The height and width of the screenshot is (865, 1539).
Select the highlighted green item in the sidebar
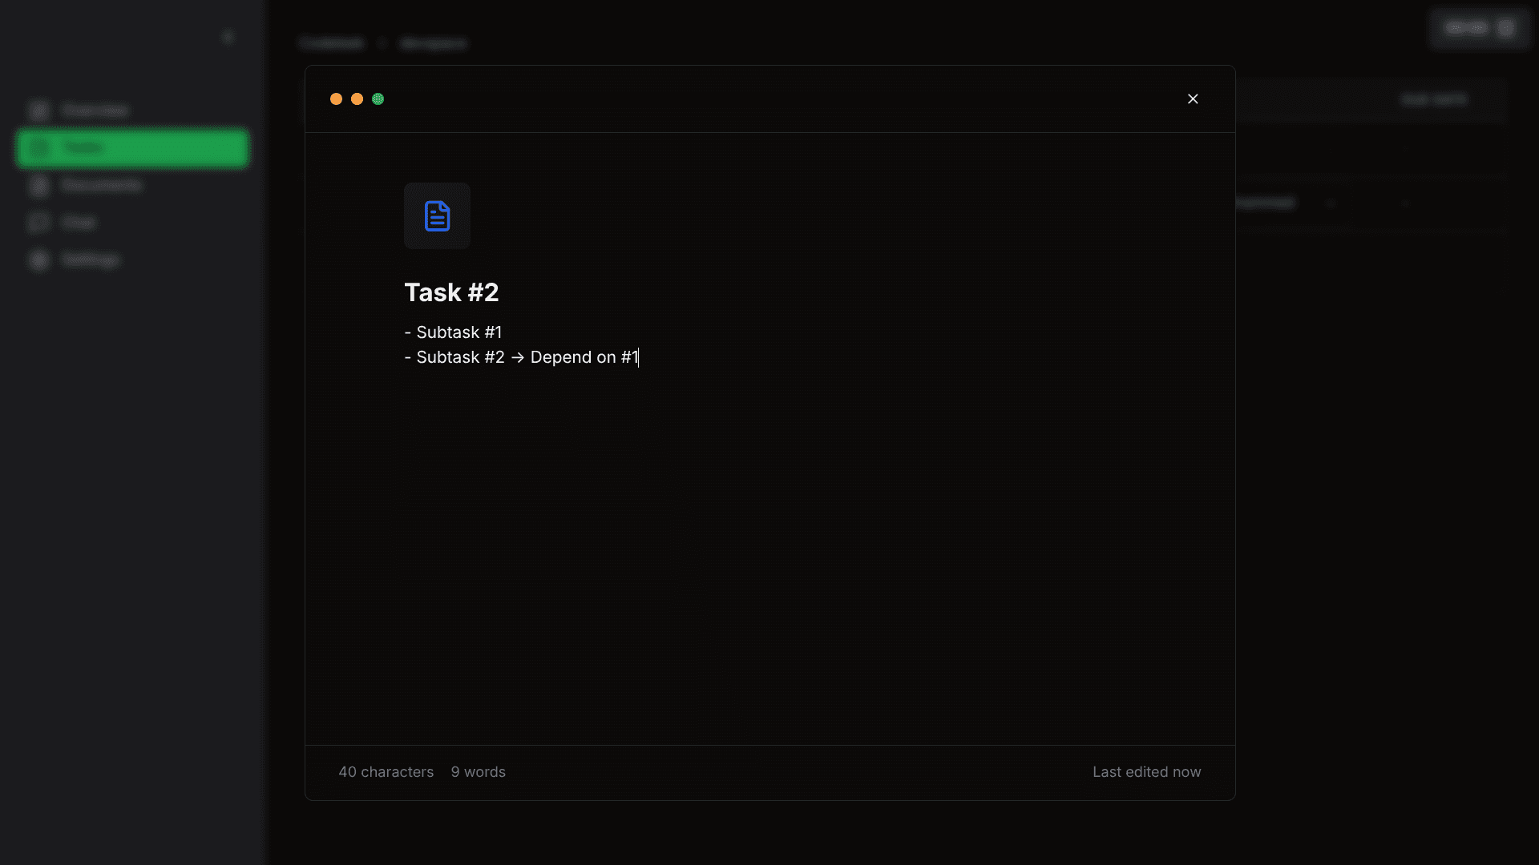point(131,148)
